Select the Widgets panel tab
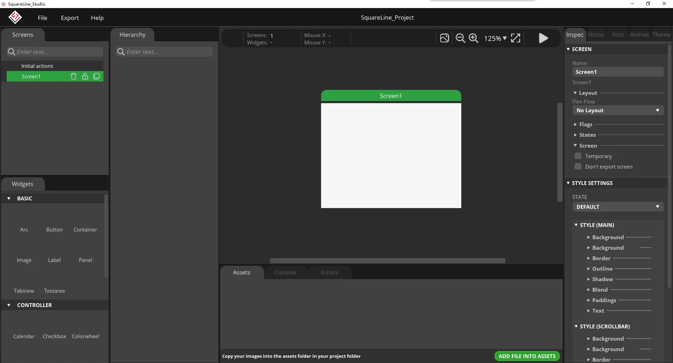 pos(22,184)
